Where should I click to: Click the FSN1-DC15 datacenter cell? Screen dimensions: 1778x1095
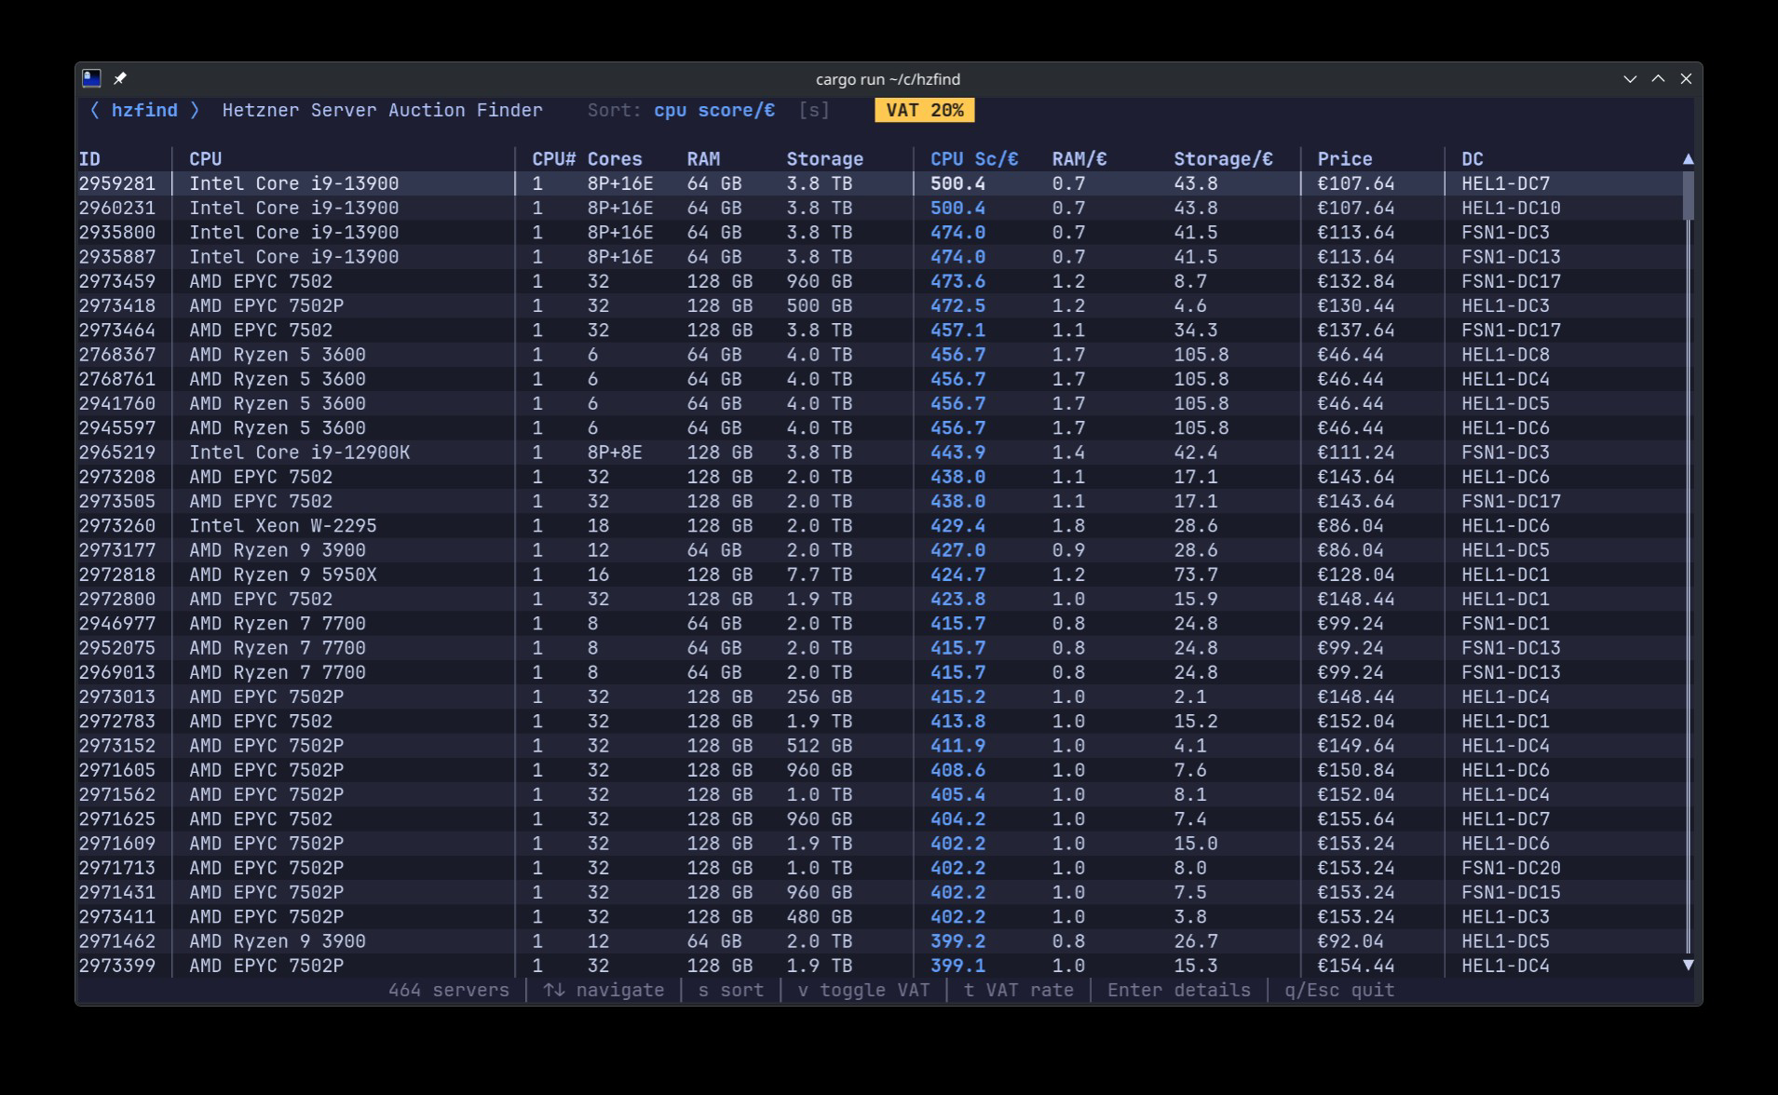click(x=1511, y=892)
